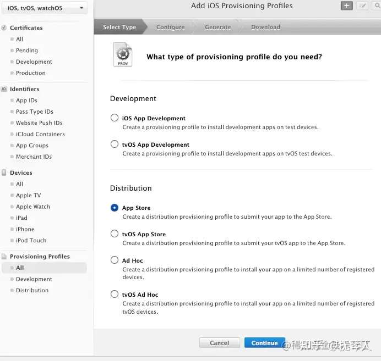Click the edit pencil icon
The height and width of the screenshot is (361, 381).
[362, 6]
